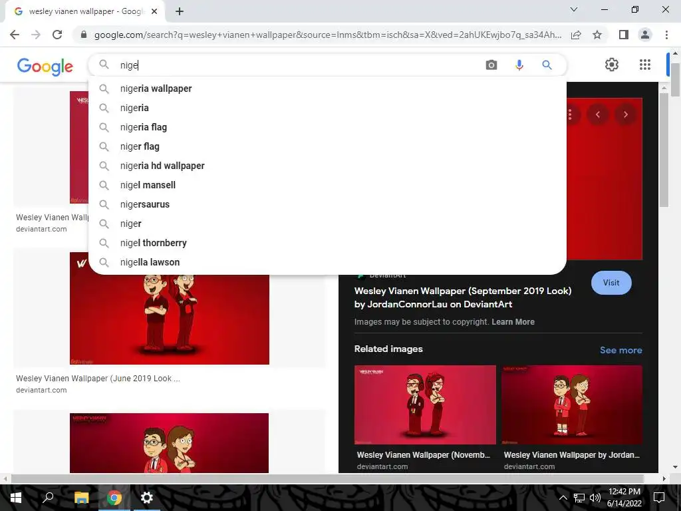Open a new browser tab

pyautogui.click(x=180, y=12)
